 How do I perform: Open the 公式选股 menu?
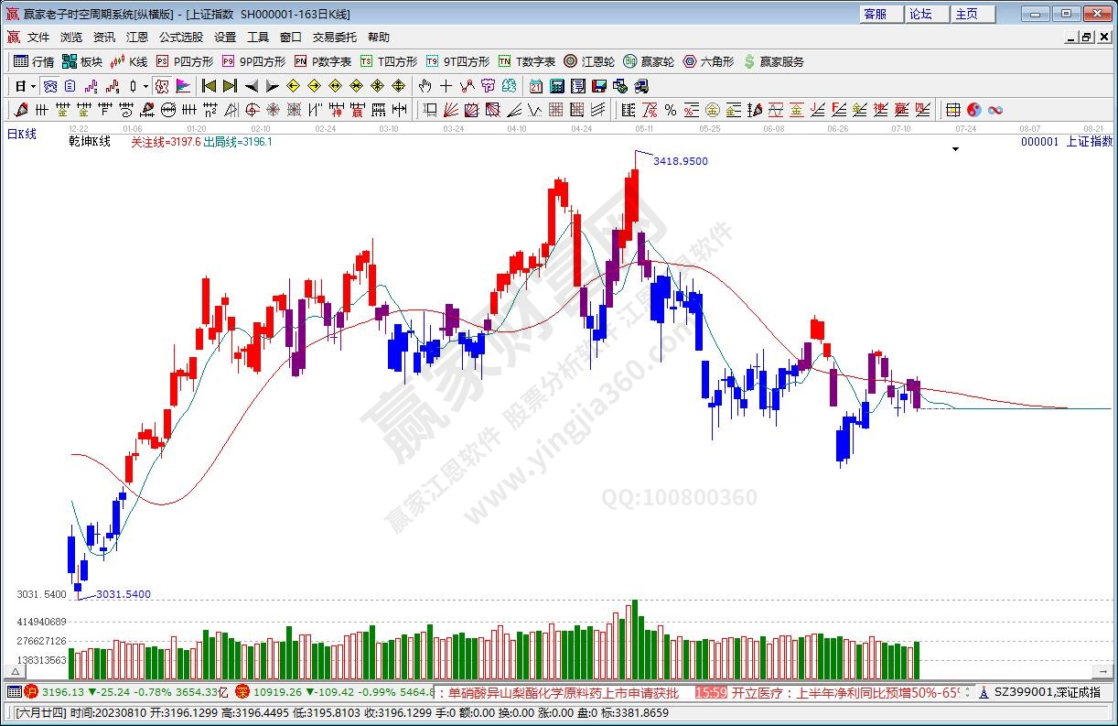coord(180,38)
